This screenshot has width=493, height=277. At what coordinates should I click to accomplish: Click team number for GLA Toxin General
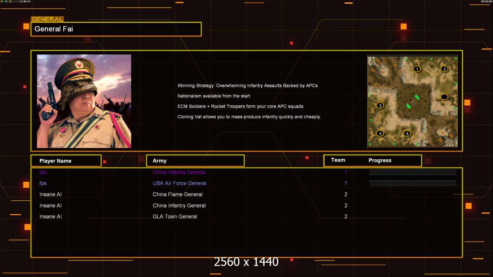tap(345, 217)
